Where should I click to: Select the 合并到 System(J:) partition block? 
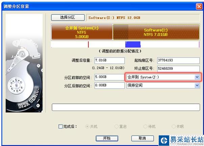[82, 32]
